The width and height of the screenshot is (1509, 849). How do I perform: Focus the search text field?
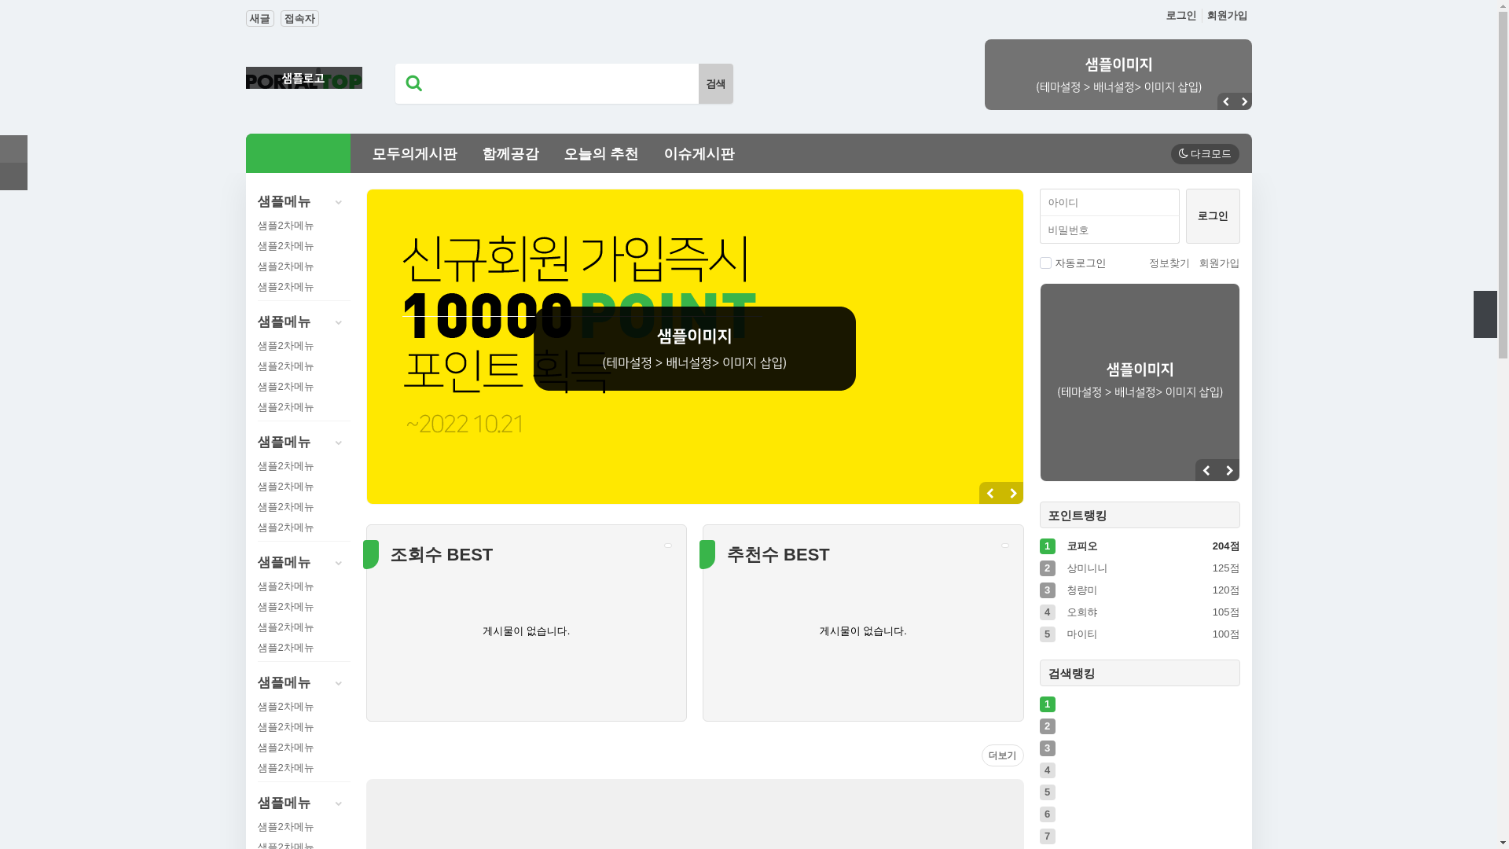(564, 83)
